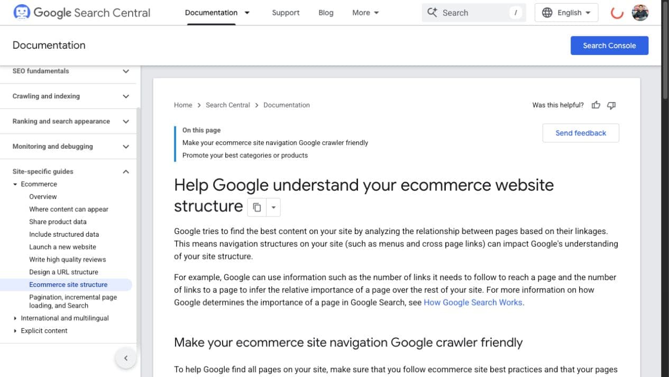The image size is (669, 377).
Task: Click the search sparkle icon
Action: tap(433, 13)
